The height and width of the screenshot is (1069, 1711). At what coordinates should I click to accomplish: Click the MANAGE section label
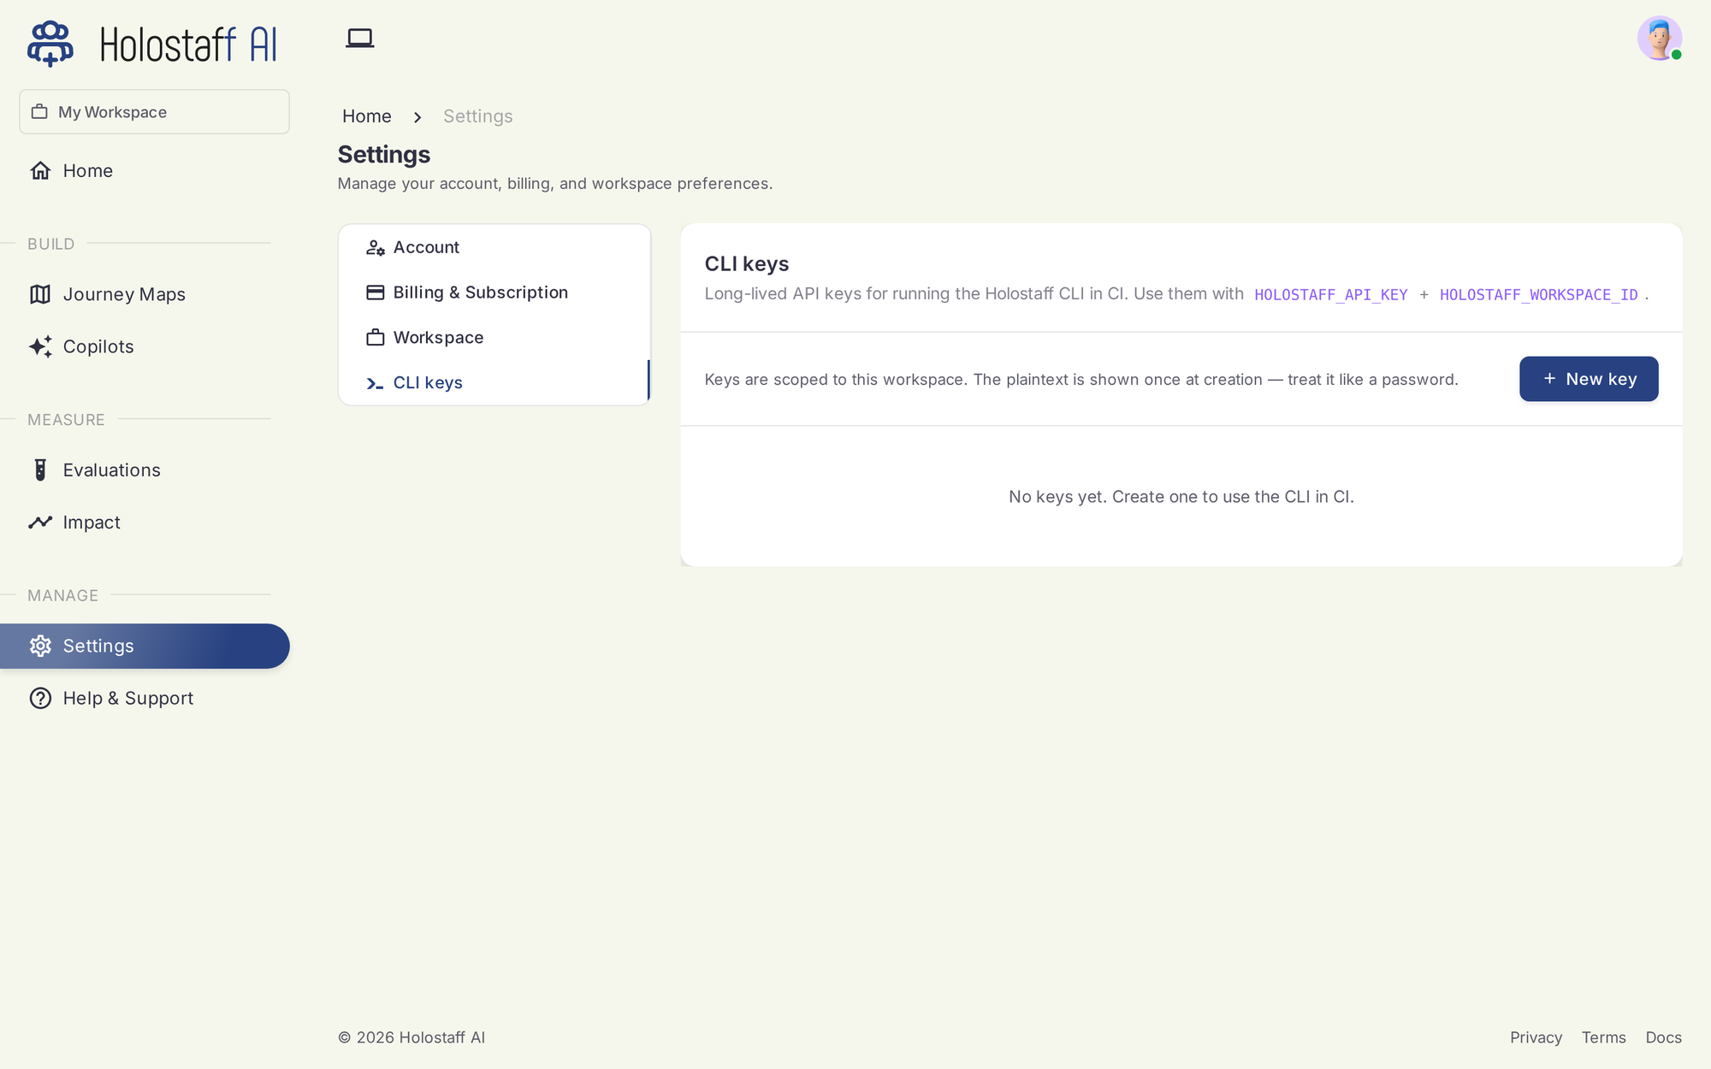tap(62, 595)
